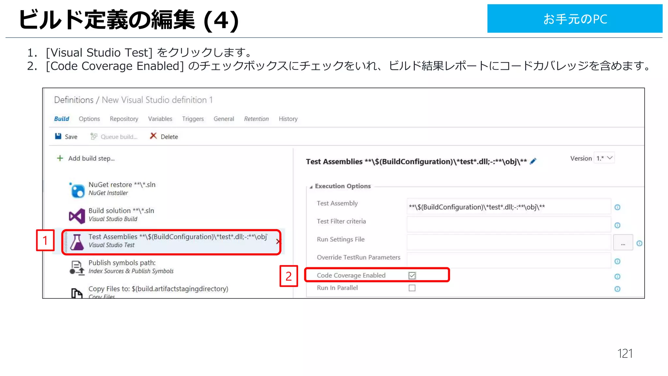The image size is (668, 376).
Task: Select the NuGet restore **\*.sln step
Action: 168,189
